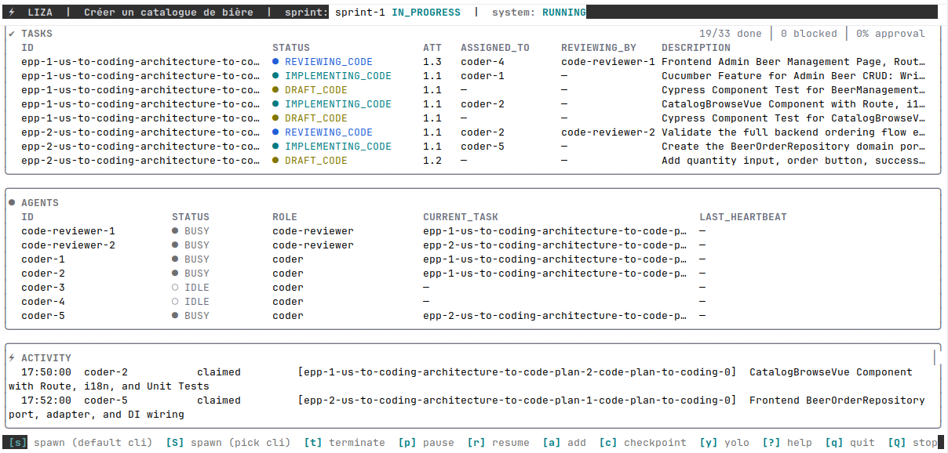Select the [t] terminate command

coord(345,443)
